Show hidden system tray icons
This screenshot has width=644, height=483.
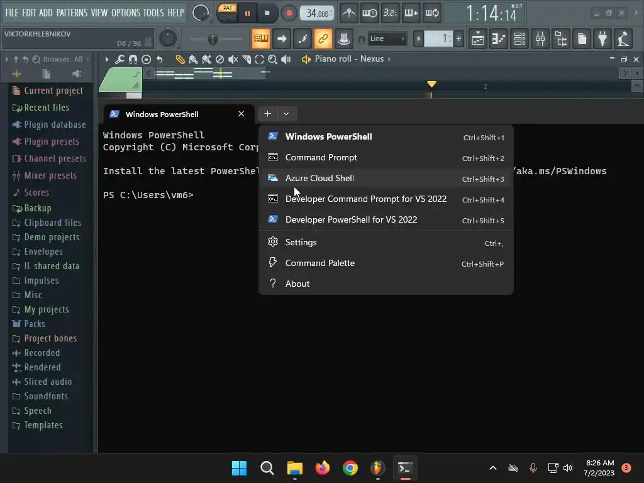493,468
